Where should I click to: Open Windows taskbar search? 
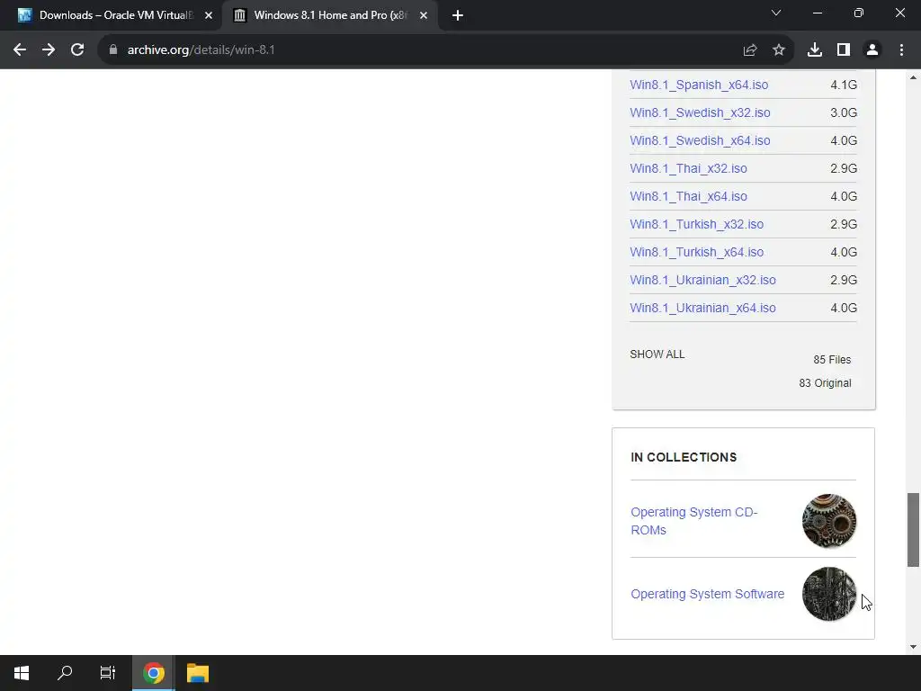65,673
